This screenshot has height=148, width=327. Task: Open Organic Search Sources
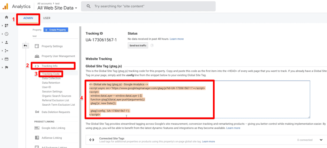tap(57, 96)
